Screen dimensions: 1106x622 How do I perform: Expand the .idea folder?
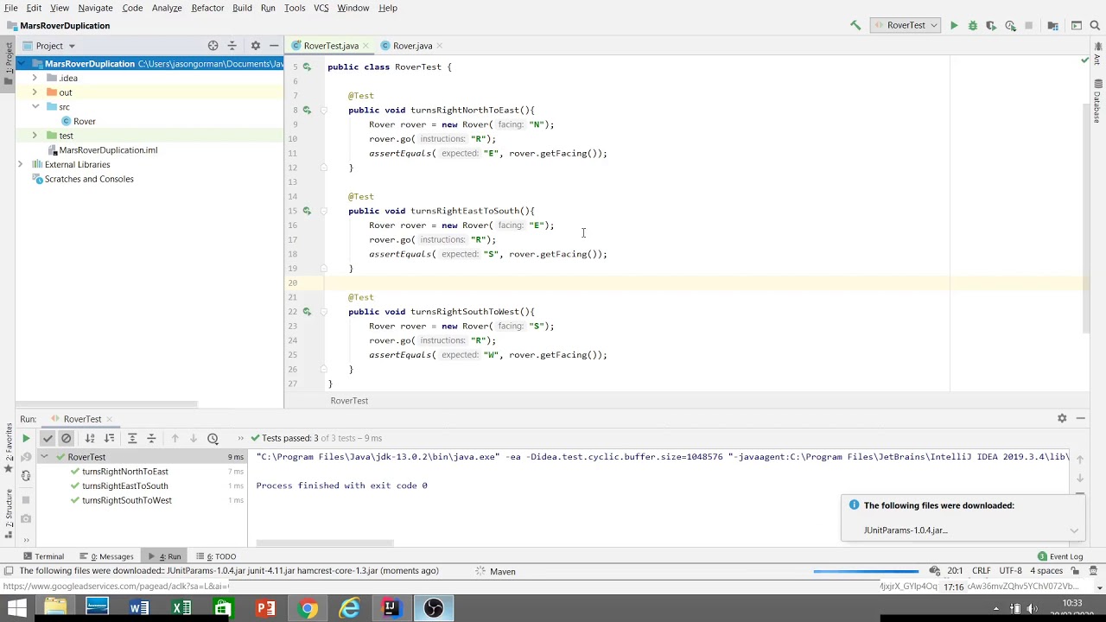35,78
